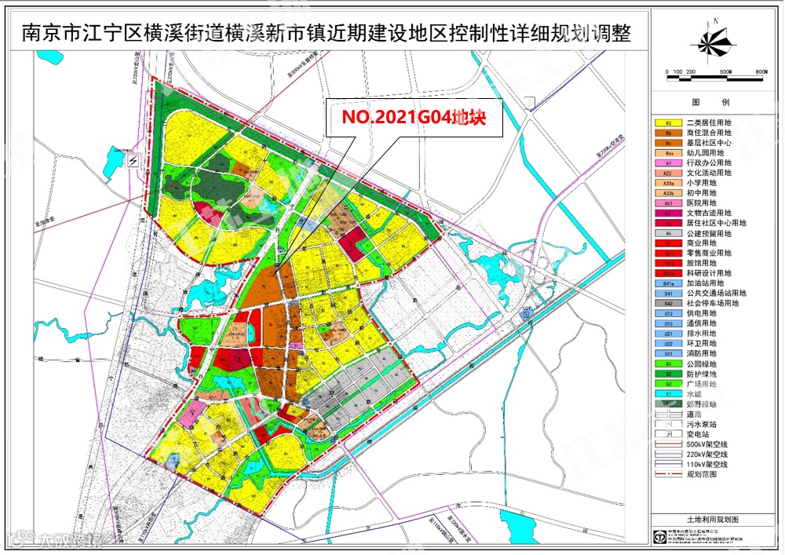The height and width of the screenshot is (555, 785).
Task: Click the '图 例' legend heading
Action: tap(710, 102)
